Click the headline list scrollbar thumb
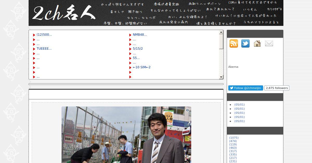312x163 pixels. (221, 42)
